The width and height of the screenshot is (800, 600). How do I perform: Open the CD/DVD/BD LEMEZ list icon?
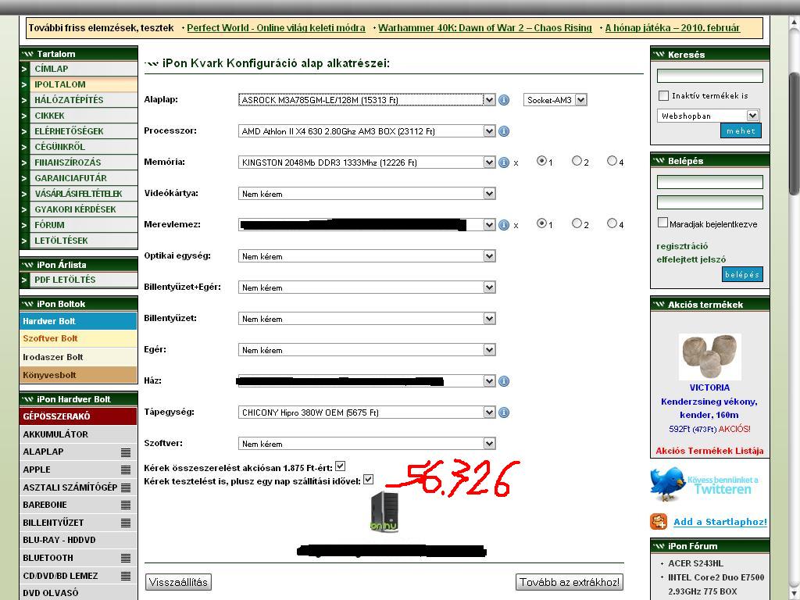click(126, 576)
